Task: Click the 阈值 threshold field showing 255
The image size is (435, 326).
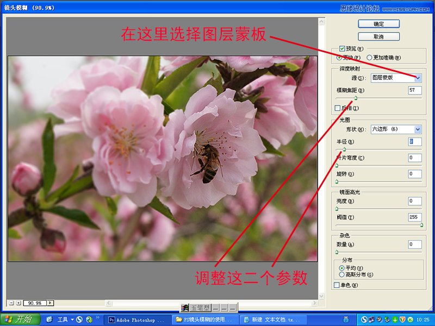Action: coord(415,217)
